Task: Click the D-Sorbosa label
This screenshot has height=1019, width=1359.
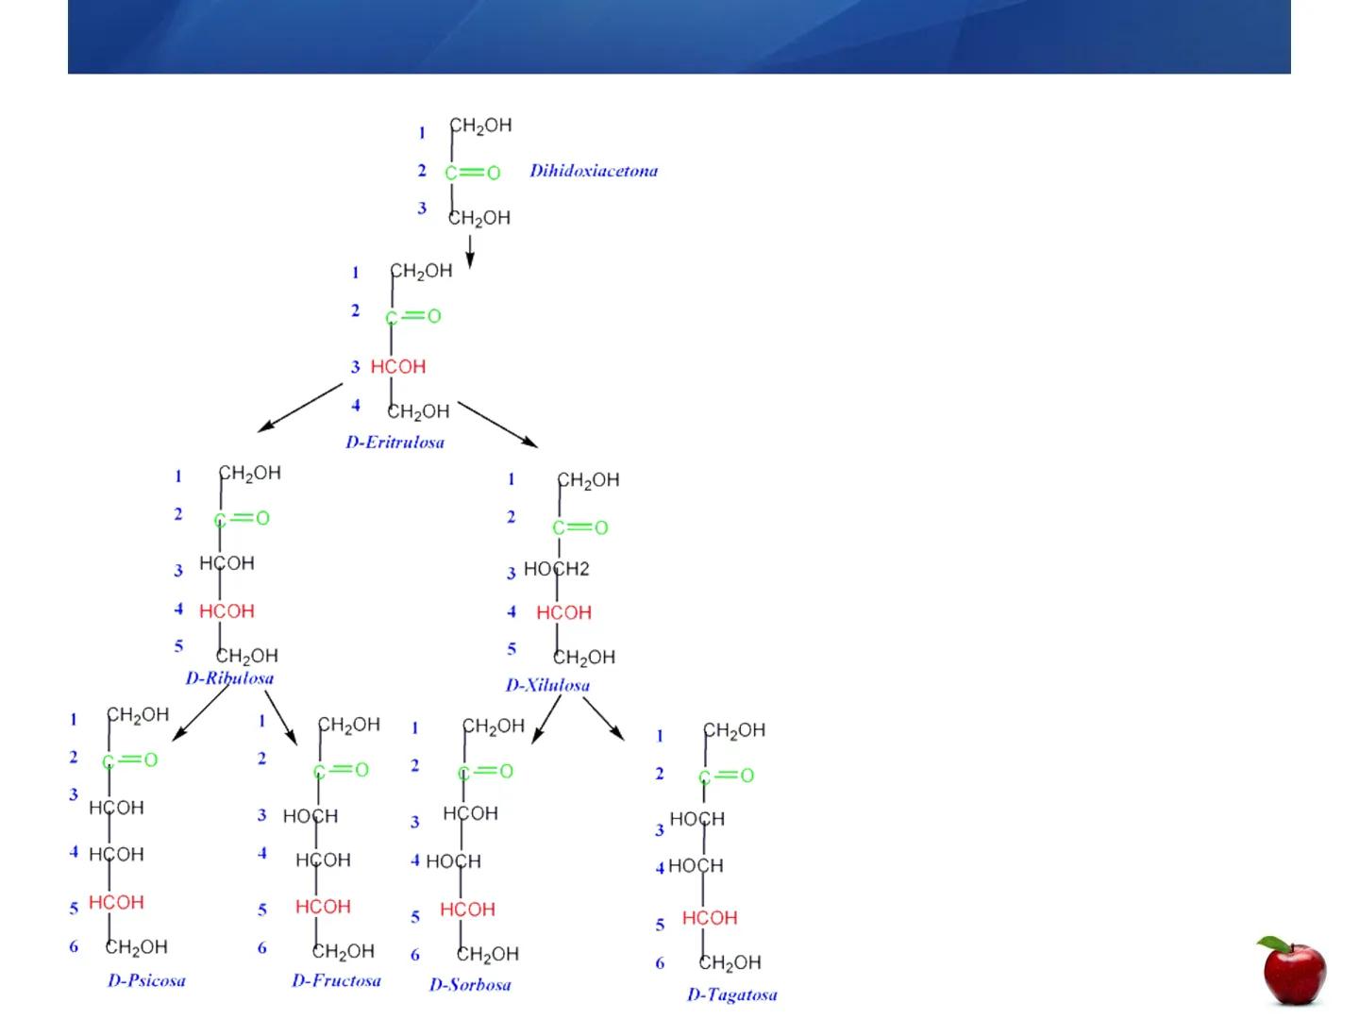Action: pyautogui.click(x=470, y=984)
